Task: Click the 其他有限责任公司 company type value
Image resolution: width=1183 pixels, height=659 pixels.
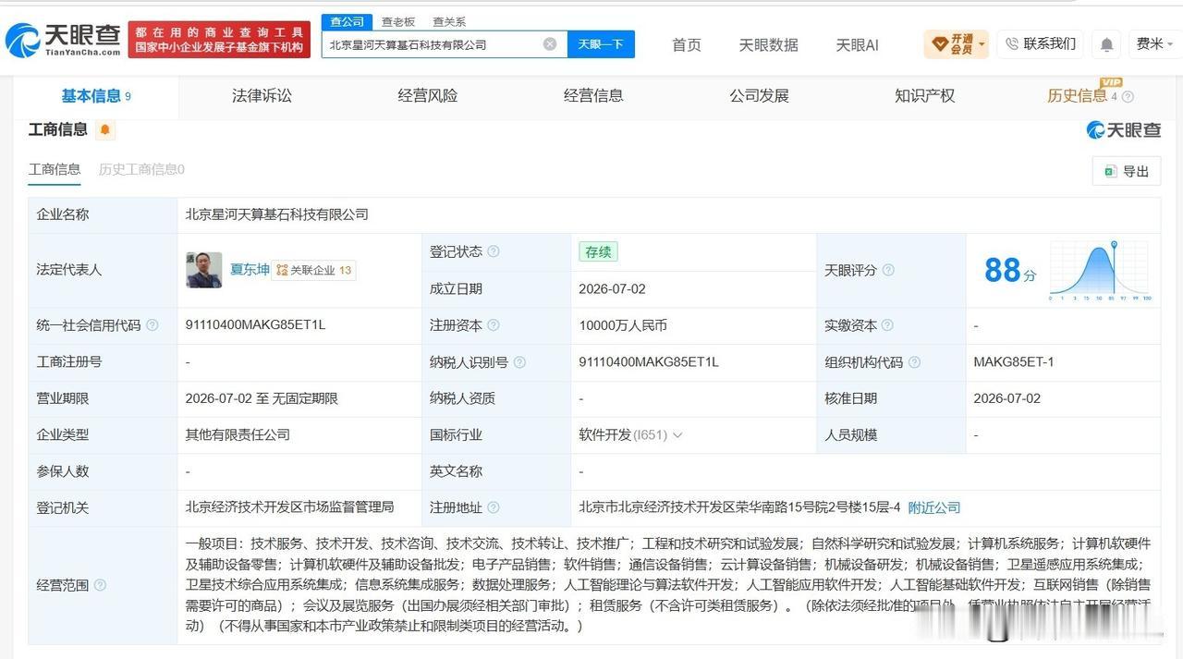Action: pyautogui.click(x=238, y=434)
